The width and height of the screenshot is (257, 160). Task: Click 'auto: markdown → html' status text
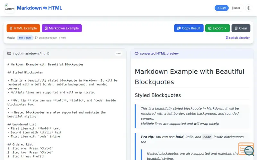pos(52,38)
